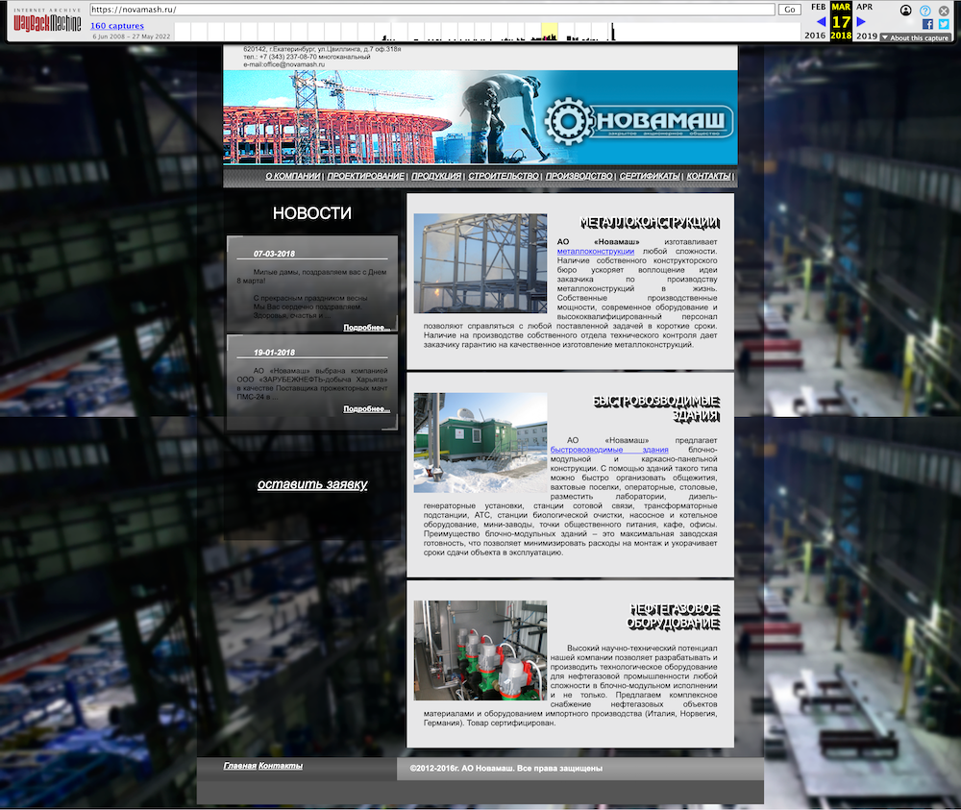Click the МЕТАЛЛОКОНСТРУКЦИИ section heading
This screenshot has width=961, height=810.
point(649,222)
